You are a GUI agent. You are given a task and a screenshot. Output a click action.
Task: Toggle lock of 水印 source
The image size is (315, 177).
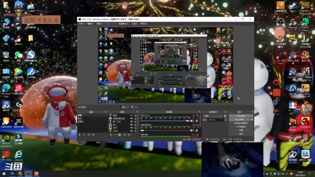[135, 127]
